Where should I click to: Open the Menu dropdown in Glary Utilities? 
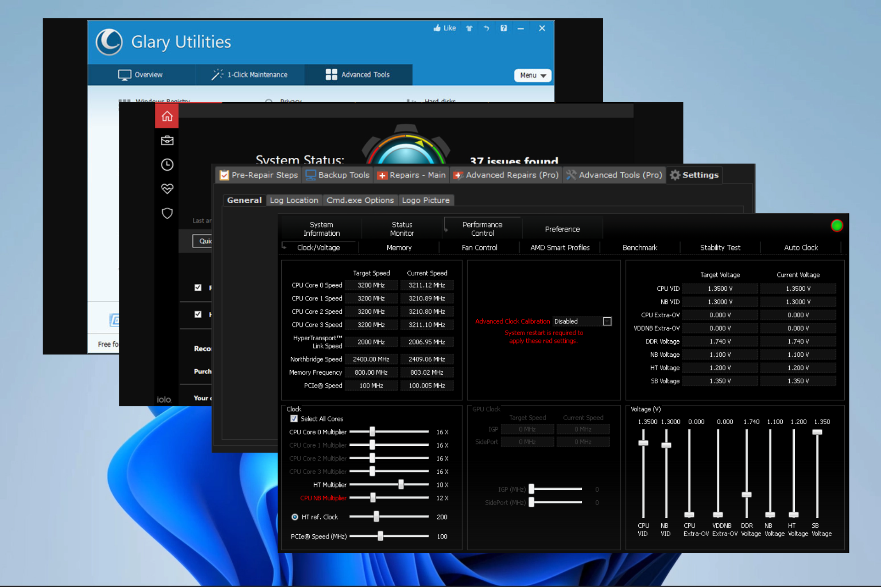click(533, 75)
